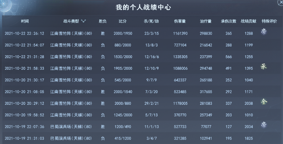Click the 承 badge on the 21:58:33 record

[x=264, y=67]
